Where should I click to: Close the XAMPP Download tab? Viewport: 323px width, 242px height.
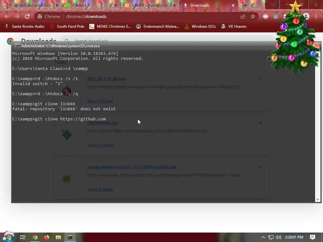pyautogui.click(x=174, y=5)
